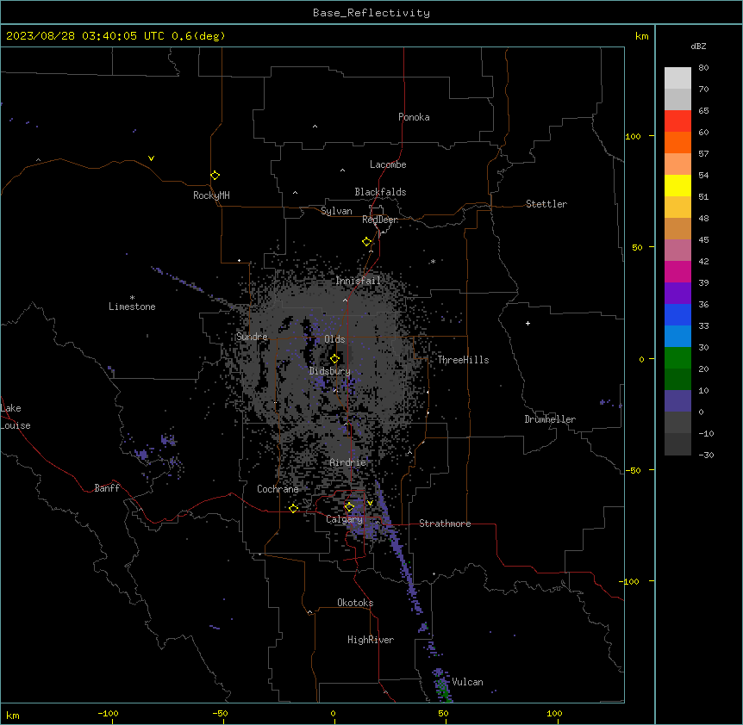This screenshot has height=725, width=743.
Task: Select the purple 10 dBZ color swatch
Action: 677,401
